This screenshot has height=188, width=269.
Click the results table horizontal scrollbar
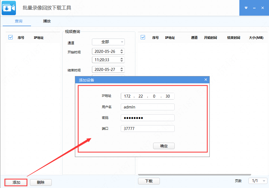[x=195, y=175]
